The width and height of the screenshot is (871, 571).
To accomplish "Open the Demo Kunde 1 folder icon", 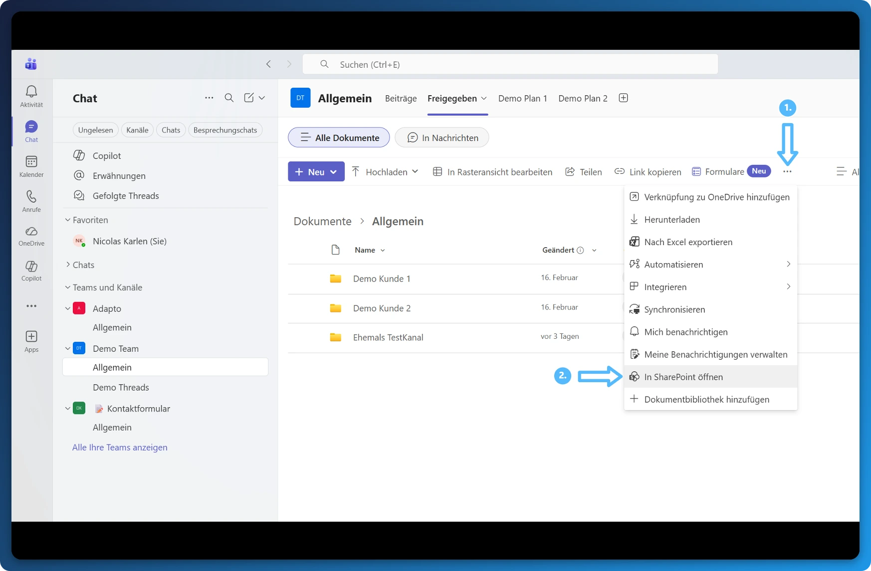I will (336, 279).
